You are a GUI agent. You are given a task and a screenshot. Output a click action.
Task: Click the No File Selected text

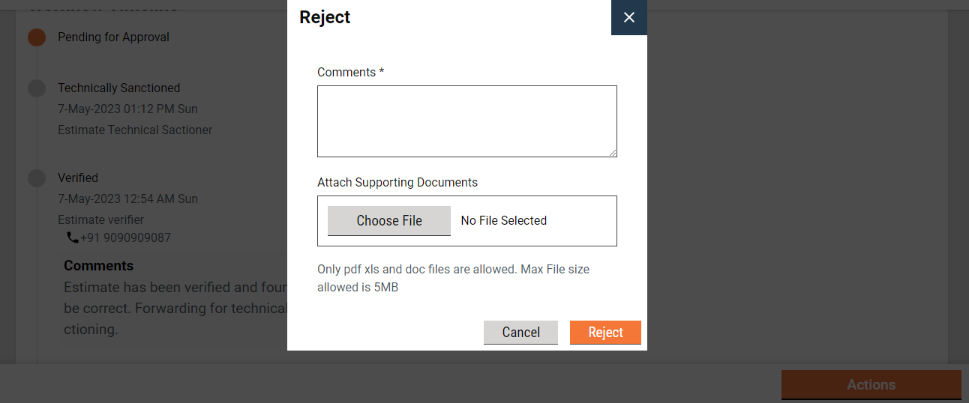pyautogui.click(x=504, y=221)
